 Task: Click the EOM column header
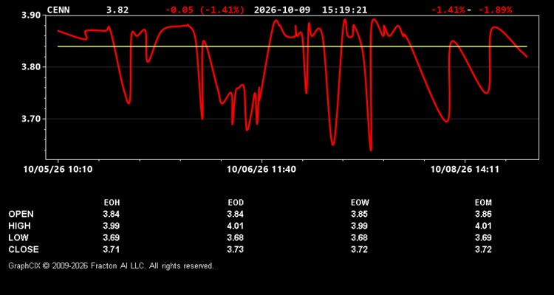click(483, 203)
